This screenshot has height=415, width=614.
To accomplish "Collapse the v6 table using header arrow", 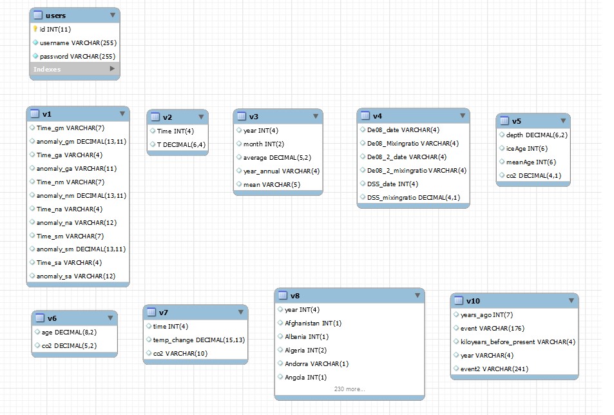I will click(110, 318).
